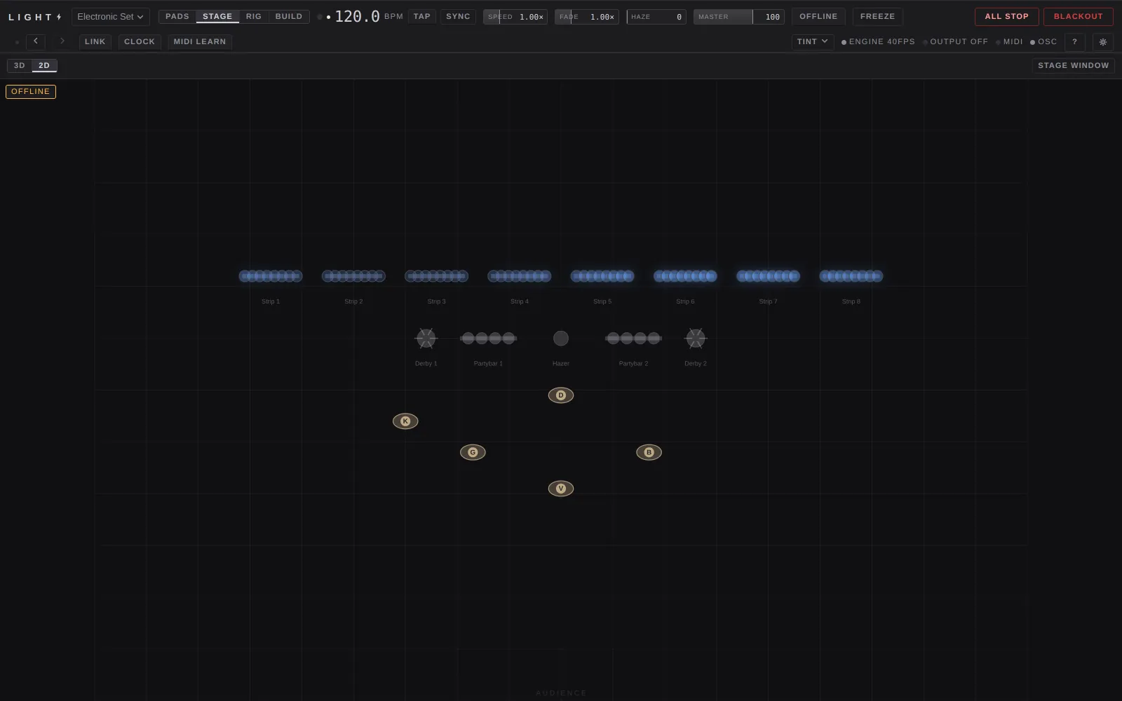Select the Derby 1 fixture icon
Viewport: 1122px width, 701px height.
[x=426, y=338]
